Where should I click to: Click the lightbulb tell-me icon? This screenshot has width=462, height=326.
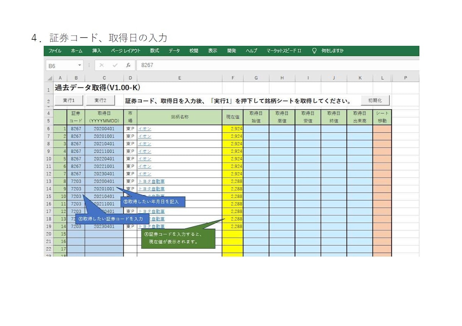coord(314,51)
